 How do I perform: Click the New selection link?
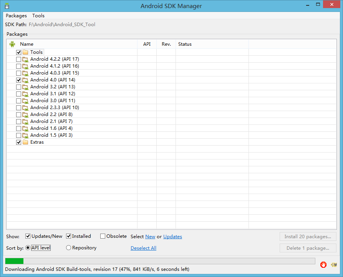[x=150, y=237]
